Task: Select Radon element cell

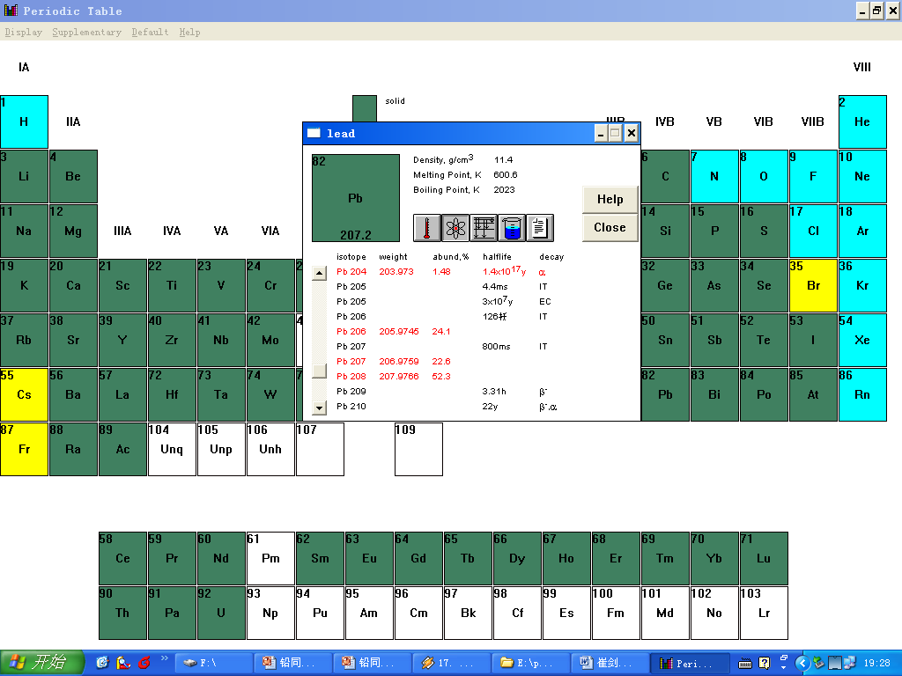Action: (862, 395)
